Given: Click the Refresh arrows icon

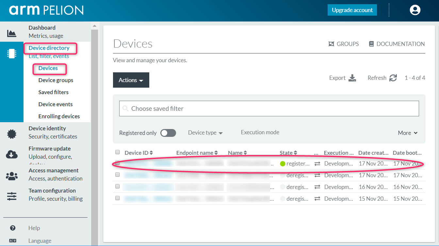Looking at the screenshot, I should 393,78.
